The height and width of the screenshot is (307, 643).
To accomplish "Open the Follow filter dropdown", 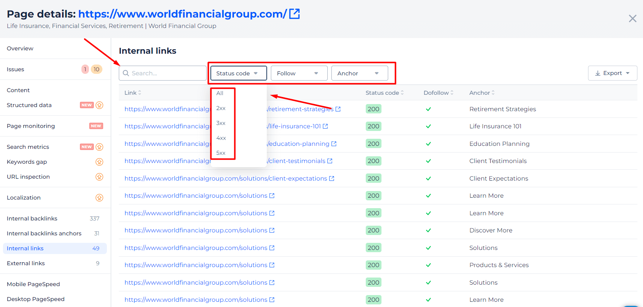I will [x=299, y=73].
